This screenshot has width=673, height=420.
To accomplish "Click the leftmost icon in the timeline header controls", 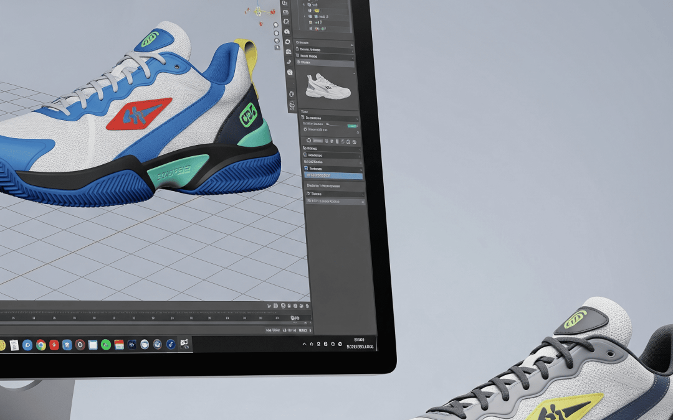I will [x=270, y=306].
